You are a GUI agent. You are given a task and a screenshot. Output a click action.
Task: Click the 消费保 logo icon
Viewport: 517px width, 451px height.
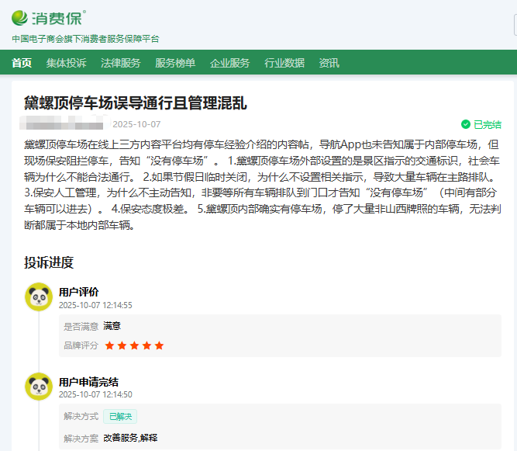(x=21, y=17)
